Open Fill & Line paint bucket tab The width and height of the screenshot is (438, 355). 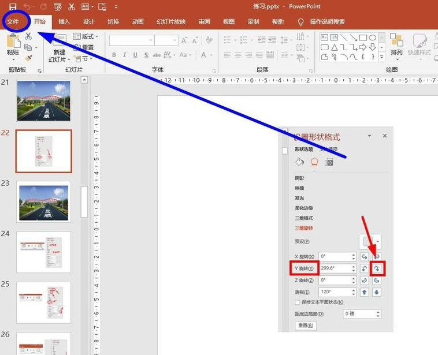pos(300,162)
